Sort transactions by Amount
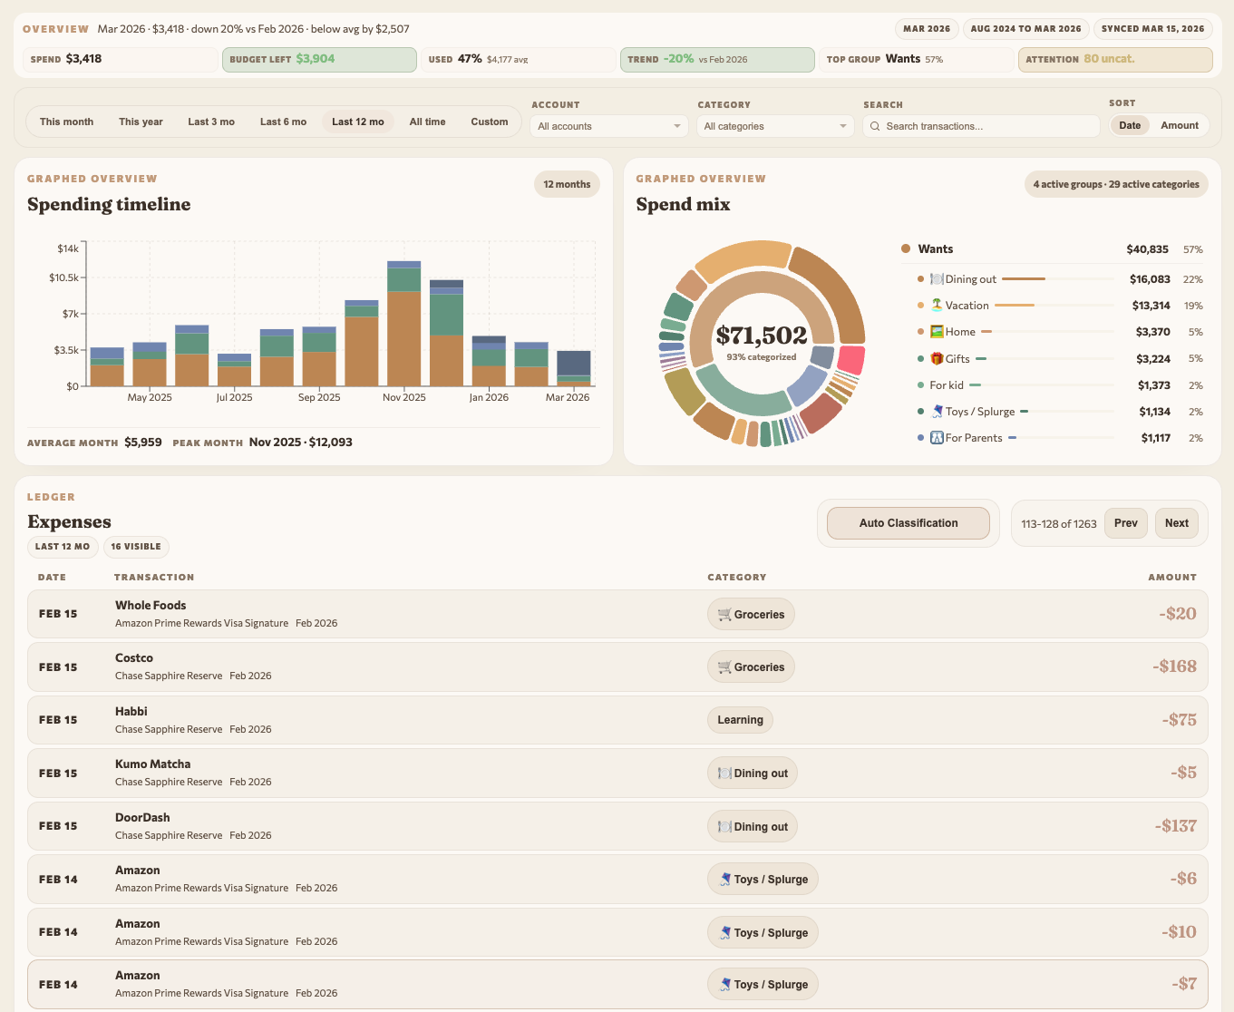1234x1012 pixels. (x=1180, y=125)
